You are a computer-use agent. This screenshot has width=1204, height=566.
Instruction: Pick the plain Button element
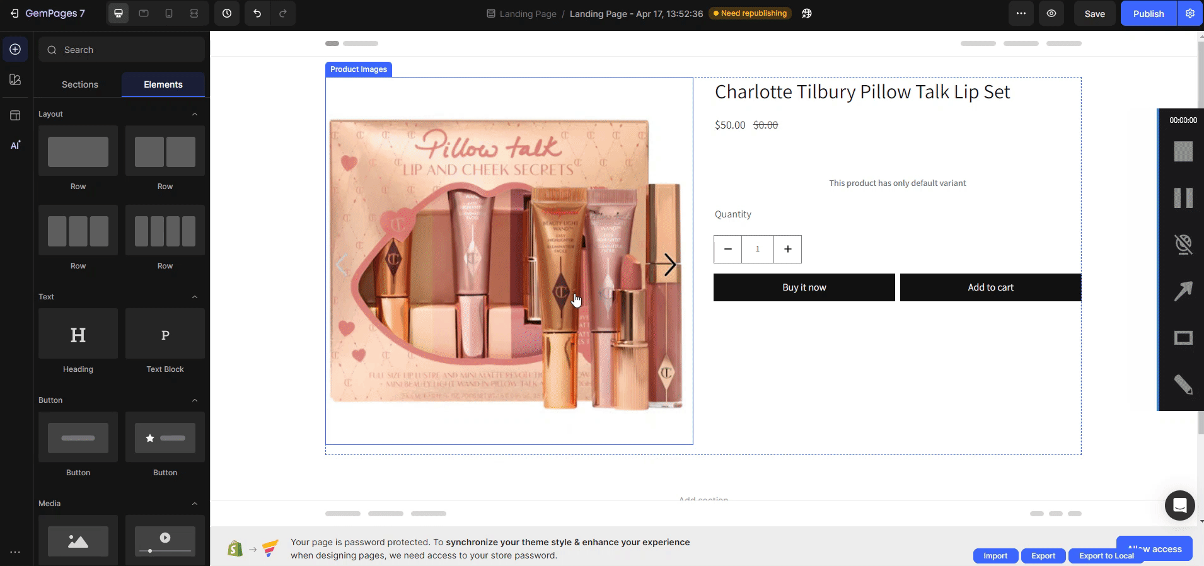78,437
